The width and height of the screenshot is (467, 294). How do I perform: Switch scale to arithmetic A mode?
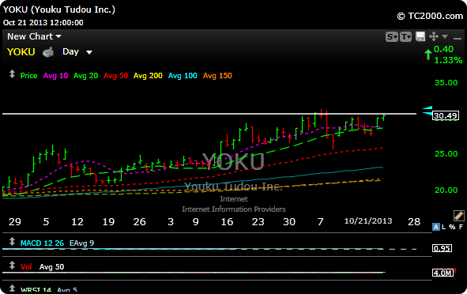pos(435,227)
